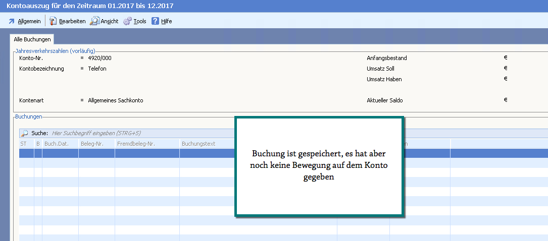Screen dimensions: 548x241
Task: Click the Aktueller Saldo label
Action: (384, 100)
